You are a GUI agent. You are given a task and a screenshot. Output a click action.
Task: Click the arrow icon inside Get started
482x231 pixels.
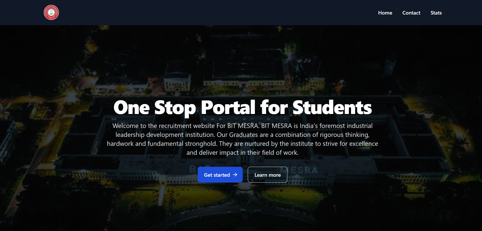(x=236, y=175)
